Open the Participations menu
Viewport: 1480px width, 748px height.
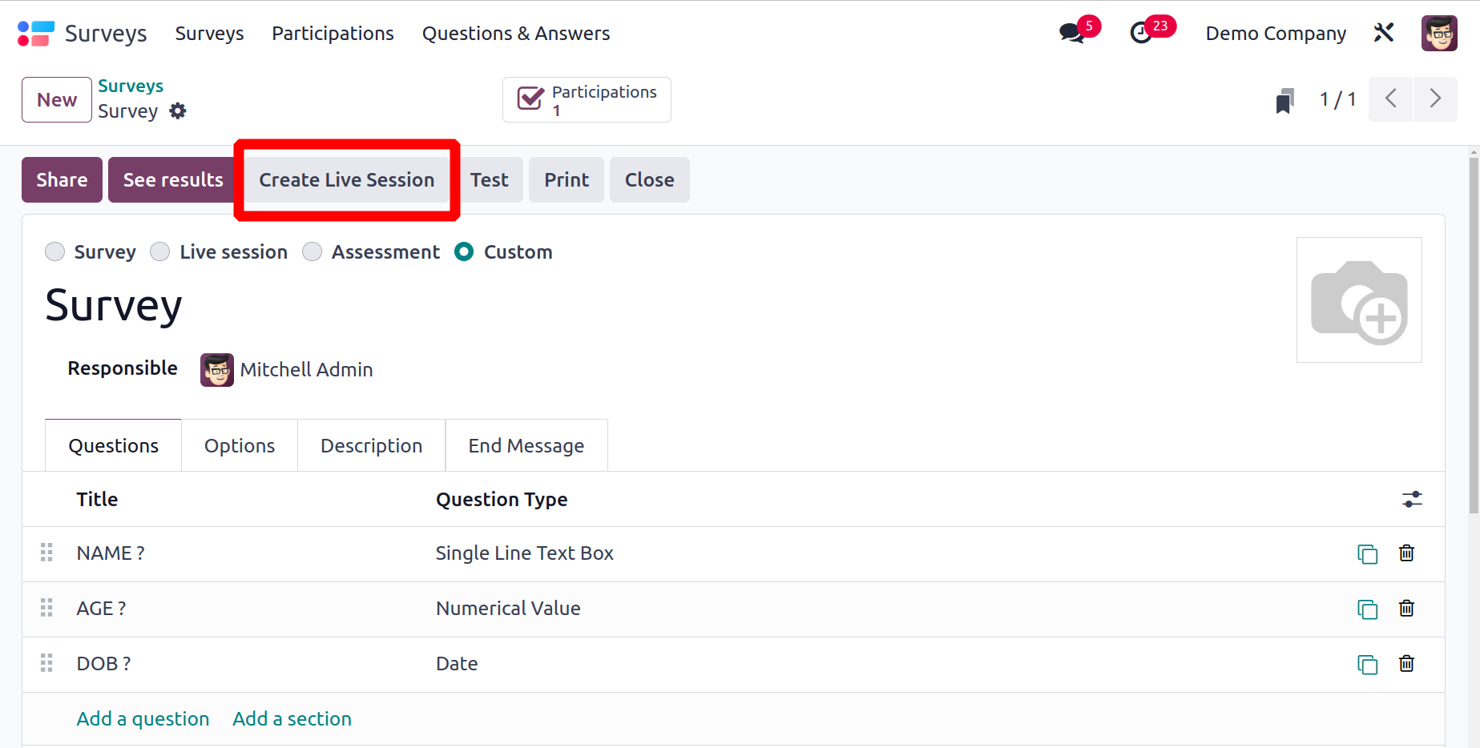333,34
